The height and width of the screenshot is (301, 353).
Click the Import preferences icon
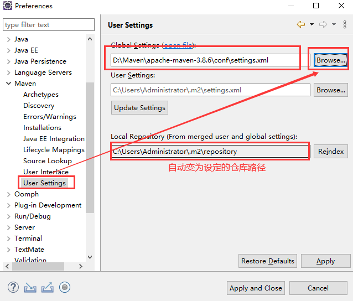click(x=30, y=287)
